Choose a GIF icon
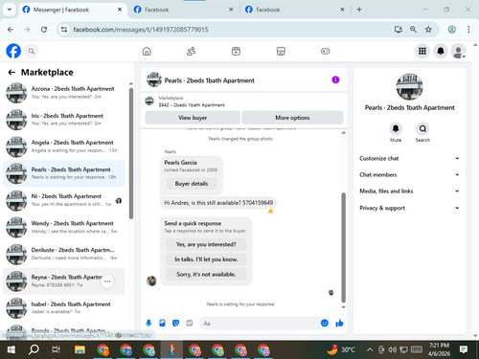Image resolution: width=479 pixels, height=359 pixels. [190, 323]
